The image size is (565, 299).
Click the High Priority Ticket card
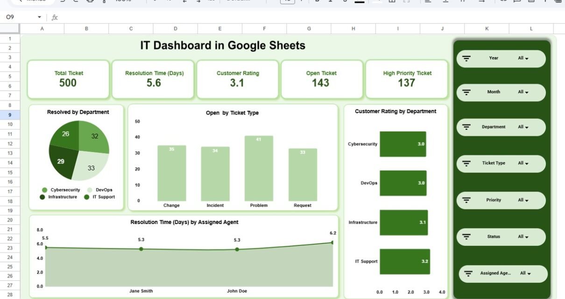coord(407,79)
